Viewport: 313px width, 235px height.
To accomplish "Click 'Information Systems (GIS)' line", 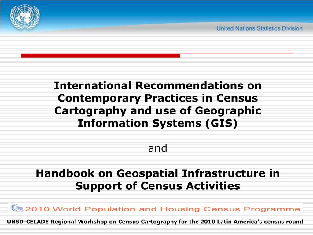I will tap(158, 123).
